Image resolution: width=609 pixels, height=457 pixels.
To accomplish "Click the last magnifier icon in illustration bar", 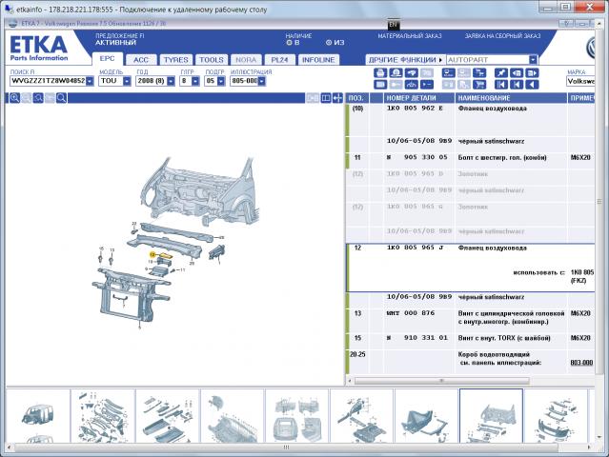I will [x=61, y=98].
